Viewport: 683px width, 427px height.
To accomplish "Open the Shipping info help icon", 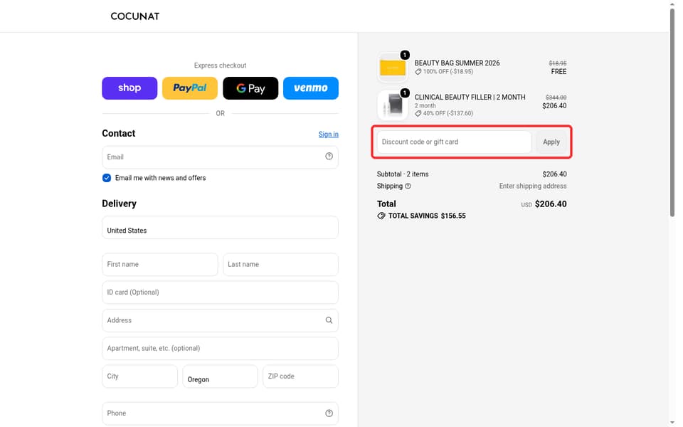I will click(x=408, y=186).
